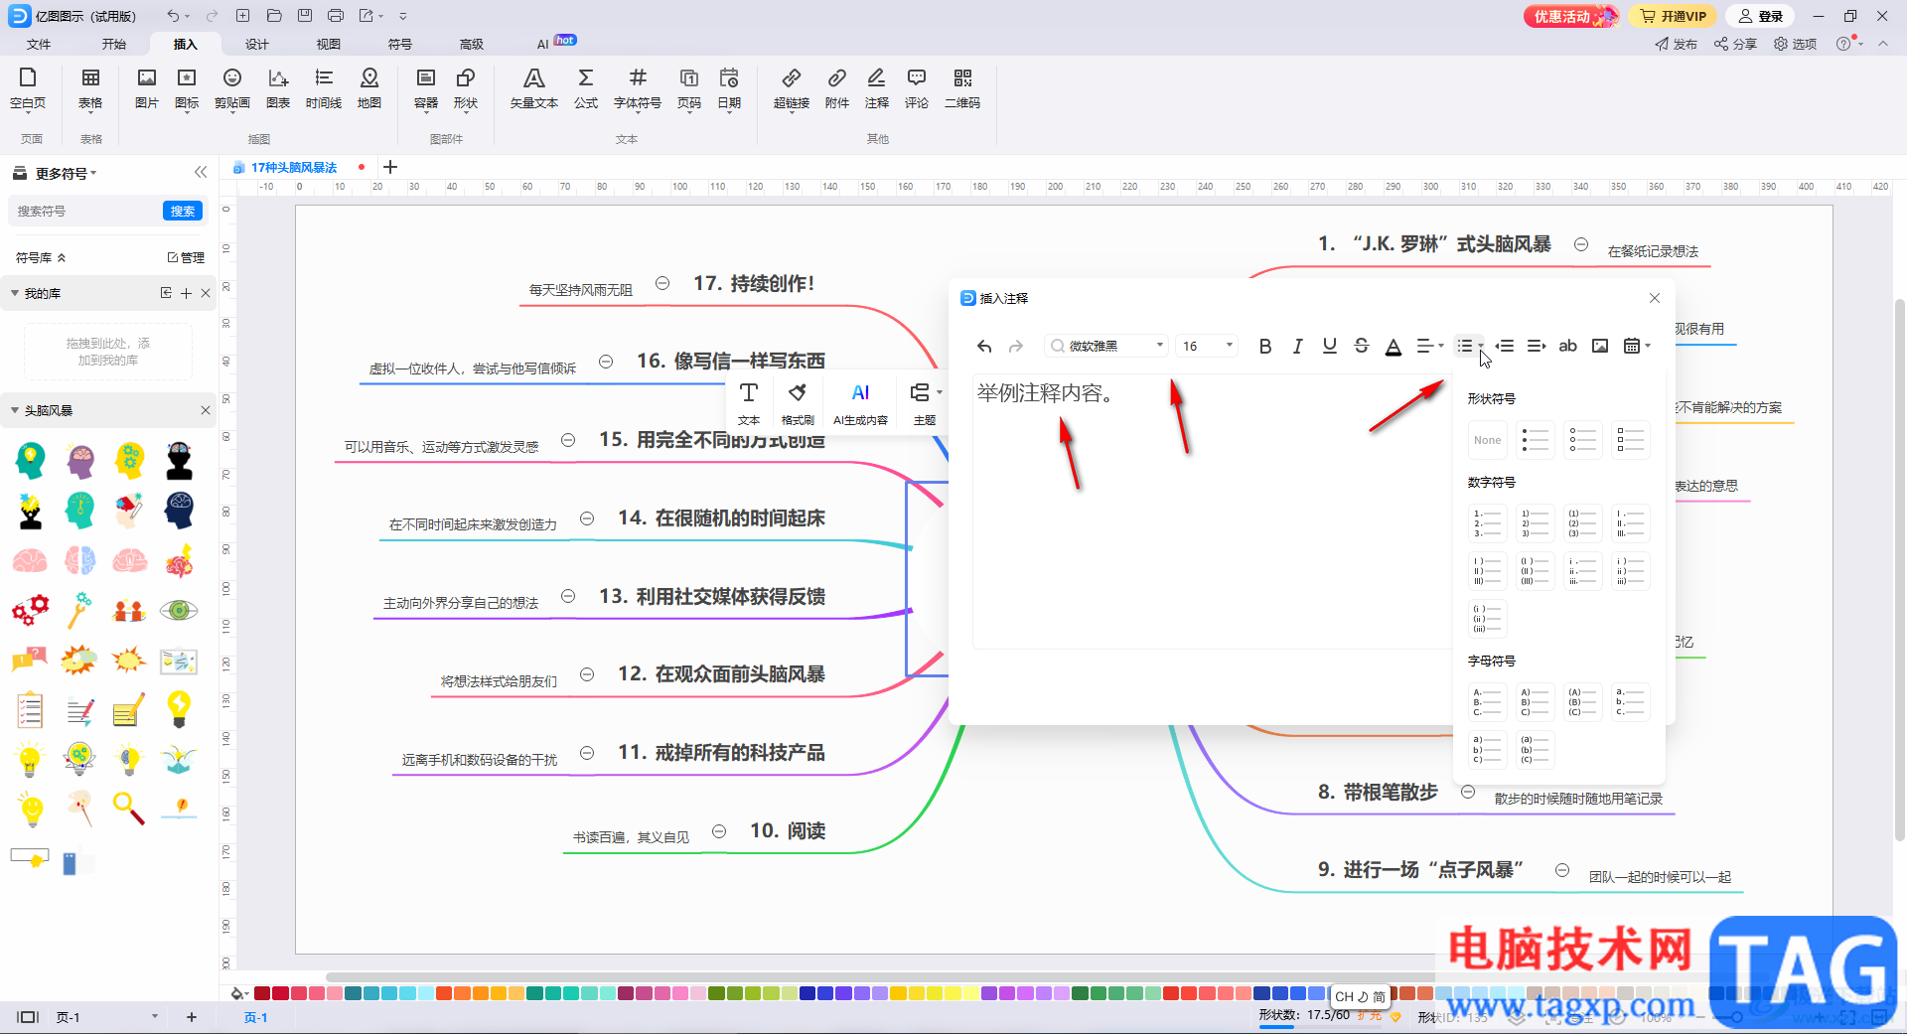Select 1. 2. 3. numbered list style
Screen dimensions: 1907x1034
(x=1487, y=523)
